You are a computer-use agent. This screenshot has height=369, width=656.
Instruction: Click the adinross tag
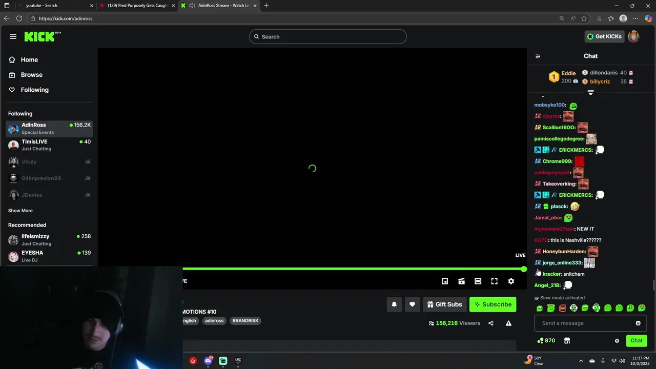click(214, 321)
